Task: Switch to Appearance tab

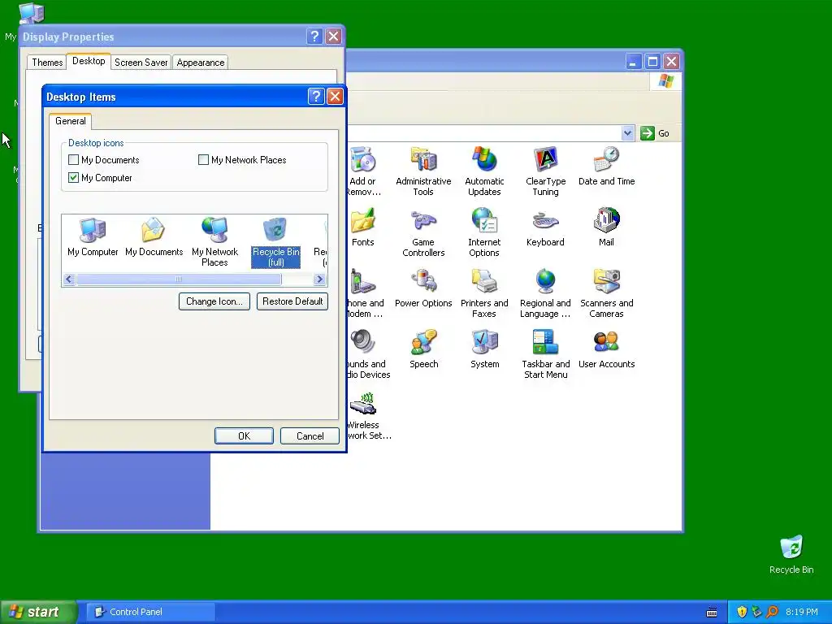Action: [201, 62]
